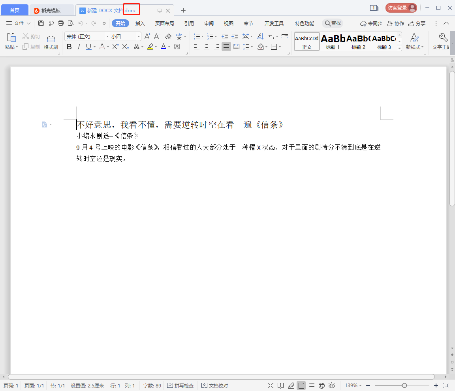Select the Format Painter tool
Viewport: 455px width, 391px height.
51,41
